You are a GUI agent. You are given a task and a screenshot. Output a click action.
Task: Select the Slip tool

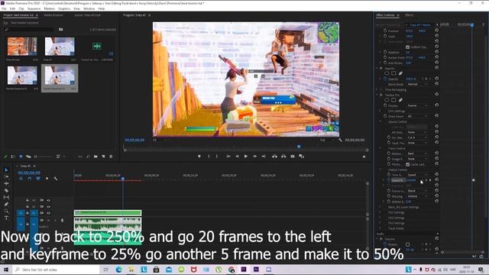[x=6, y=197]
